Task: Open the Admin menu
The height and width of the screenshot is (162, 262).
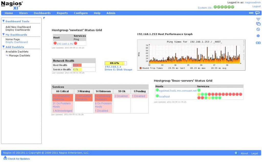Action: [x=111, y=13]
